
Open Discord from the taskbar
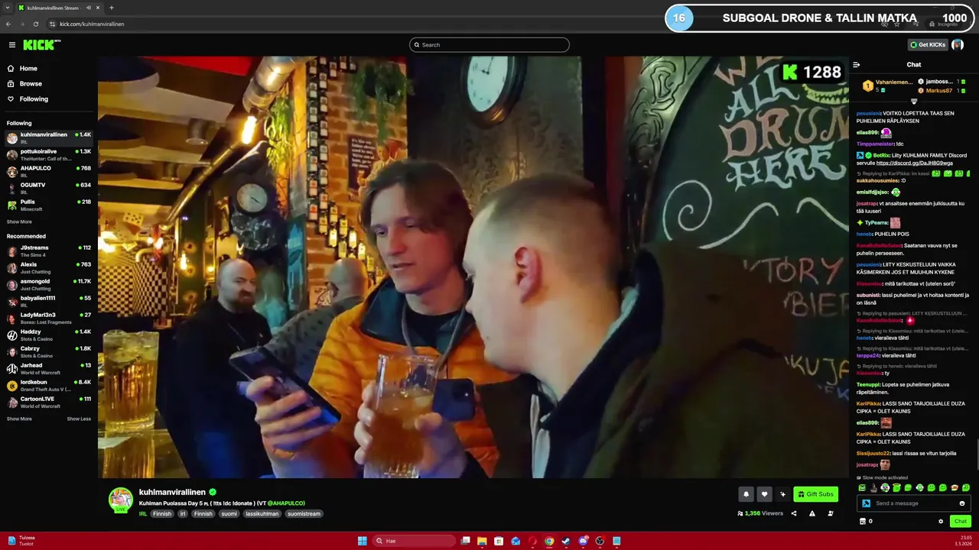coord(583,541)
